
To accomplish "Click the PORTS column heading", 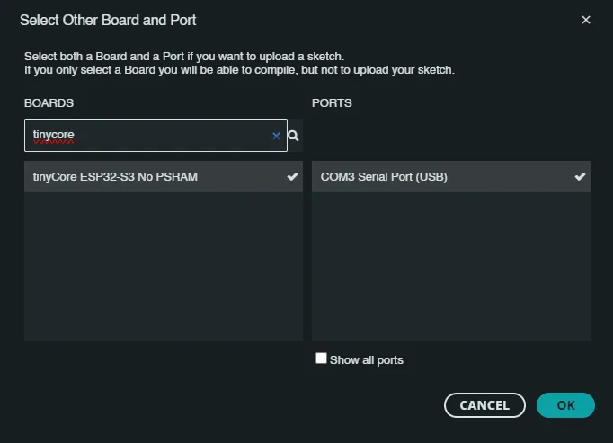I will (332, 103).
